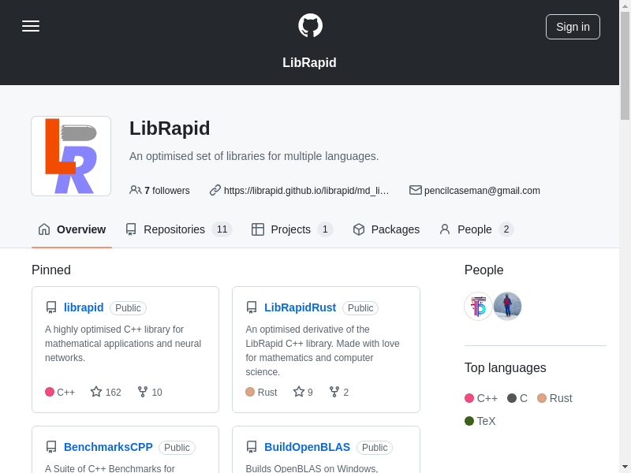Open the first member avatar under People
631x473 pixels.
(479, 307)
